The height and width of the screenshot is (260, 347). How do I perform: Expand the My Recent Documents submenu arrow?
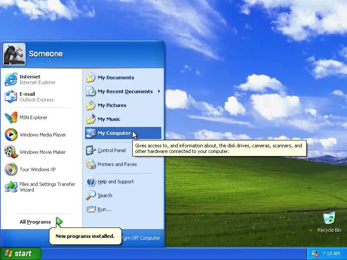[x=159, y=91]
